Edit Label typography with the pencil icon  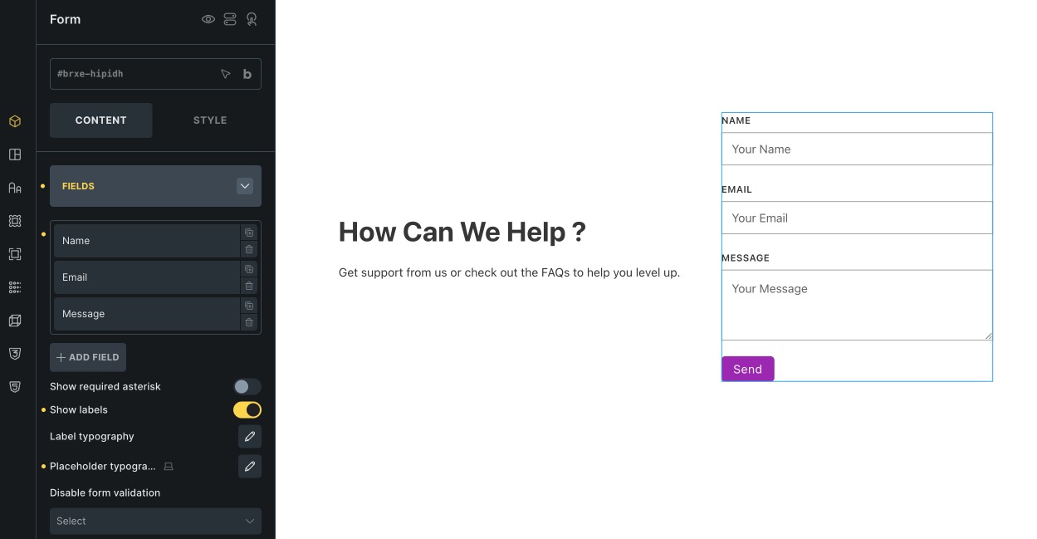click(249, 436)
